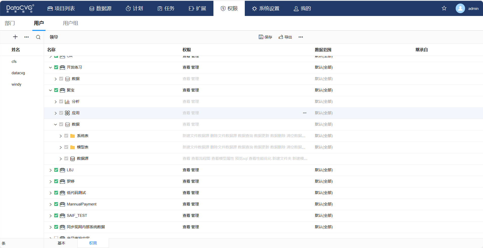483x248 pixels.
Task: Open the search icon in the user panel
Action: pyautogui.click(x=38, y=37)
